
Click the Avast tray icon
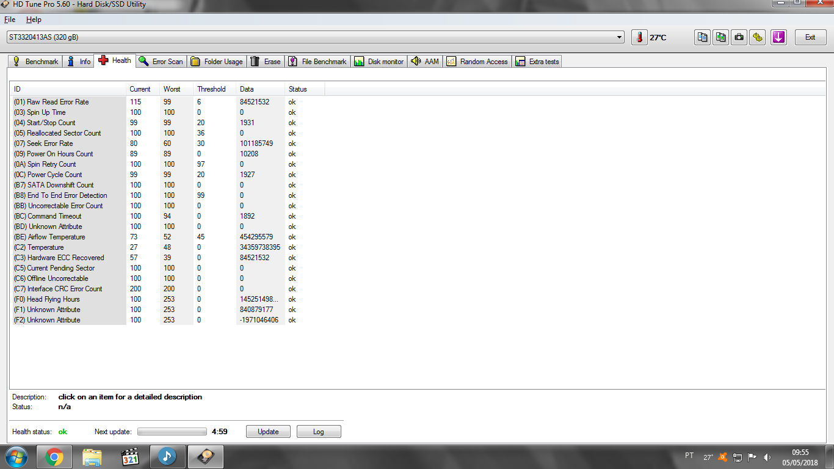click(723, 457)
